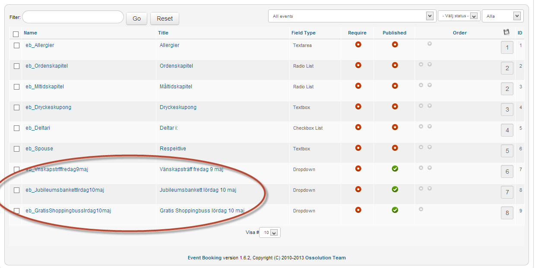Toggle Published status for eb_Allergier

tap(395, 44)
